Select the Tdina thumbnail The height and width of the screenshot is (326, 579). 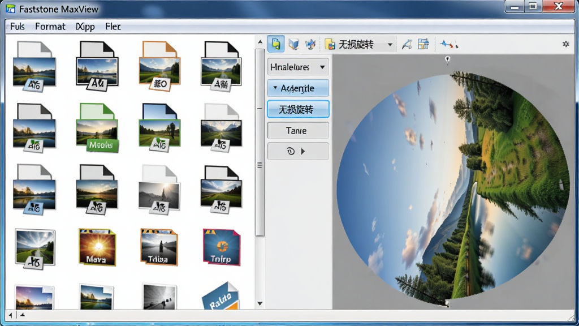tap(159, 247)
